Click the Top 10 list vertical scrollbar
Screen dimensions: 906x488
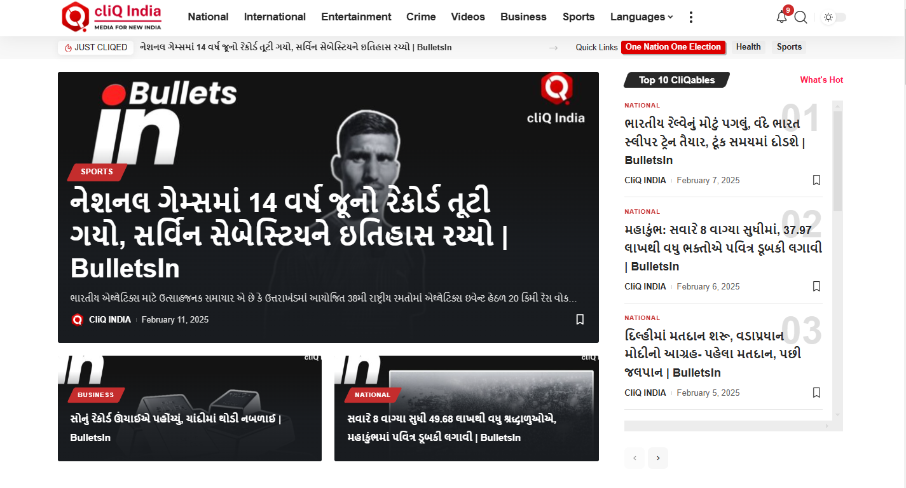click(x=837, y=161)
